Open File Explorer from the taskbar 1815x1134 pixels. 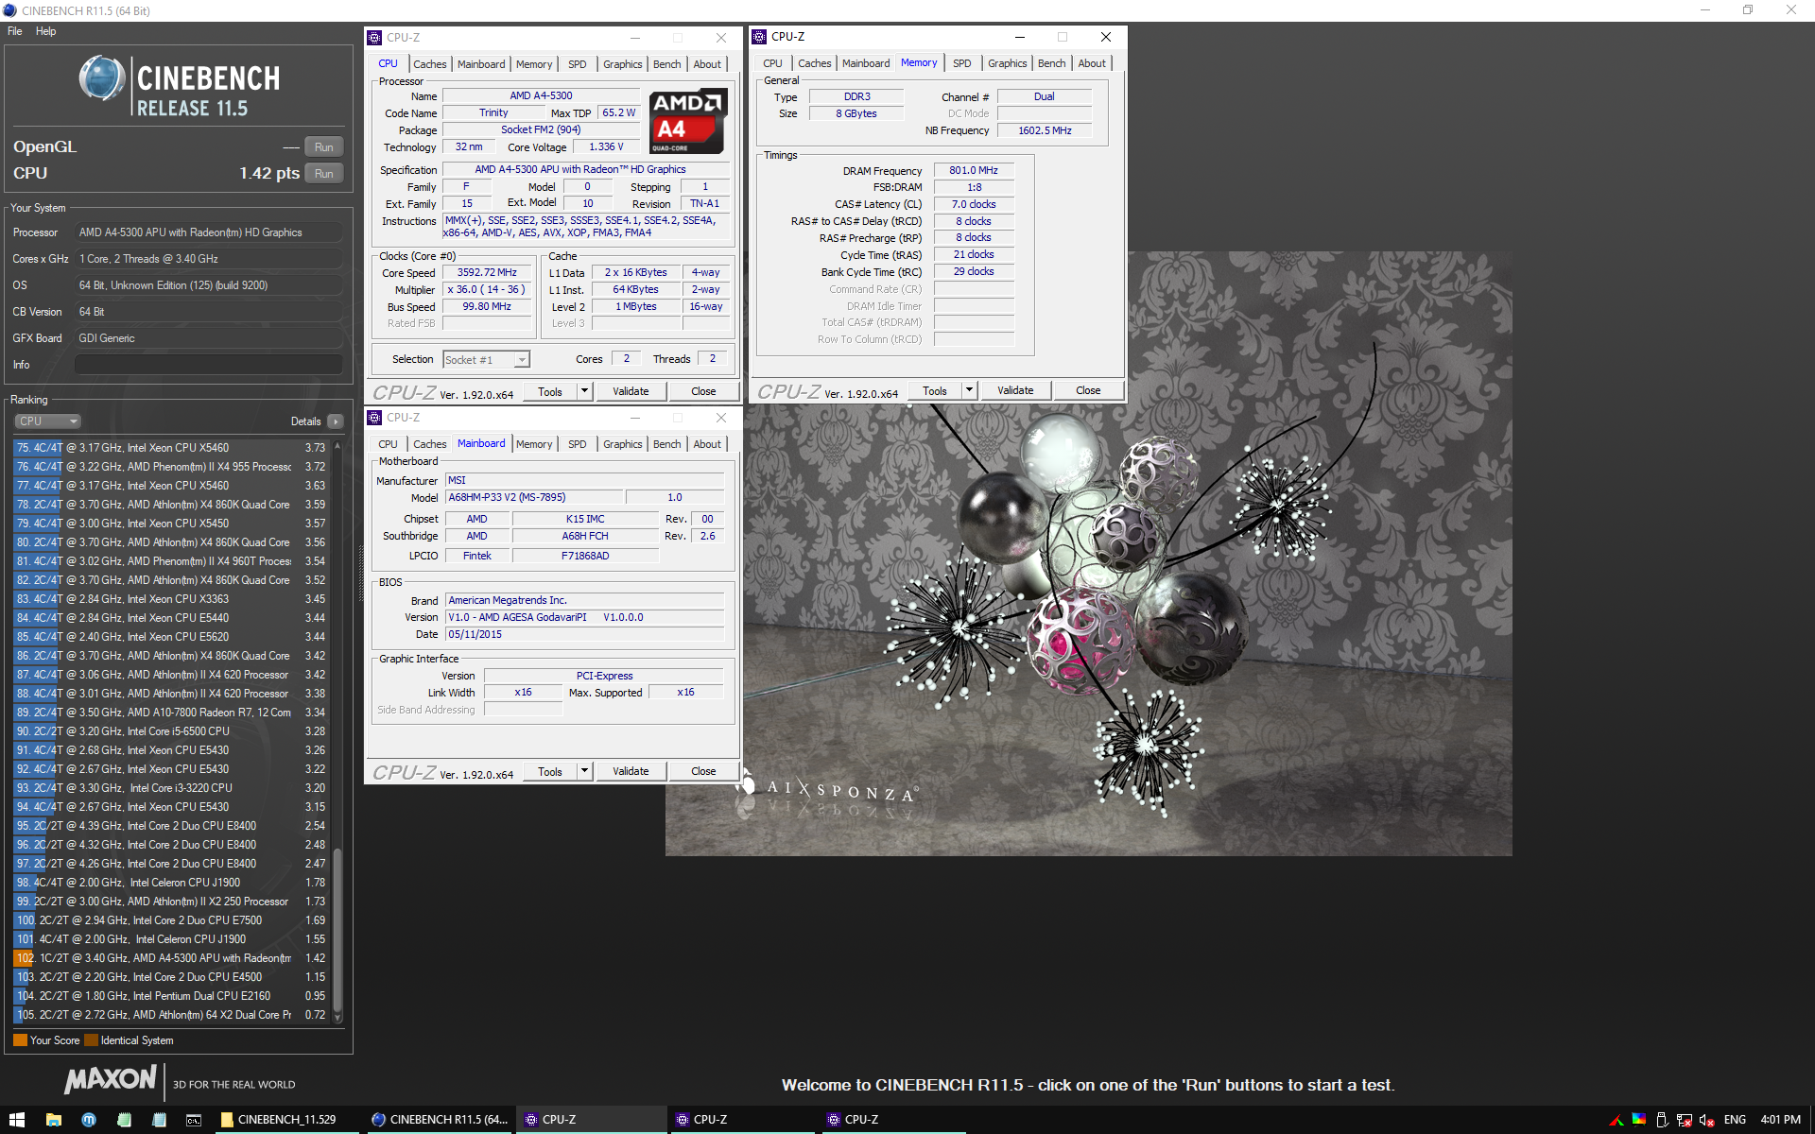pyautogui.click(x=54, y=1120)
